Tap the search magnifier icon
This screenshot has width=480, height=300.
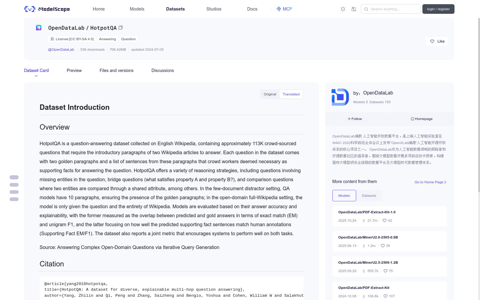pos(366,9)
